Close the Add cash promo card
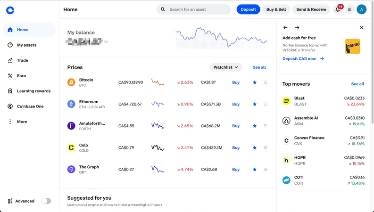Screen dimensions: 374x212 [362, 28]
